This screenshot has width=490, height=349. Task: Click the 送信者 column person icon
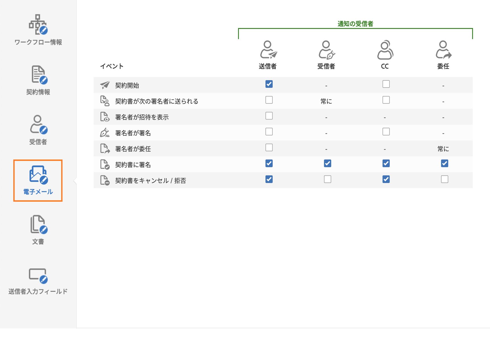coord(268,50)
